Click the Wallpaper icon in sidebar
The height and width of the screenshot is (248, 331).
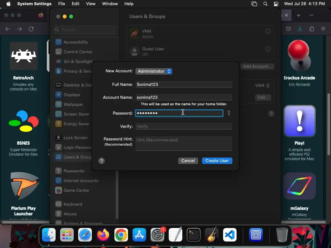point(59,104)
